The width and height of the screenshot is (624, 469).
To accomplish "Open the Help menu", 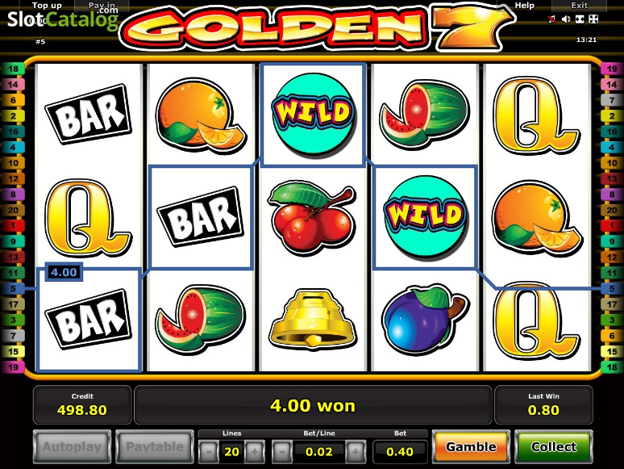I will click(x=525, y=5).
